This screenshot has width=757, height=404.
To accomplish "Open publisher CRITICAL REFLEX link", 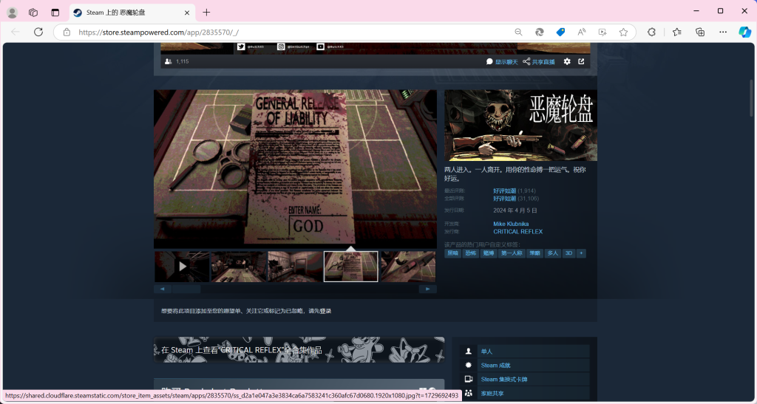I will pos(517,231).
